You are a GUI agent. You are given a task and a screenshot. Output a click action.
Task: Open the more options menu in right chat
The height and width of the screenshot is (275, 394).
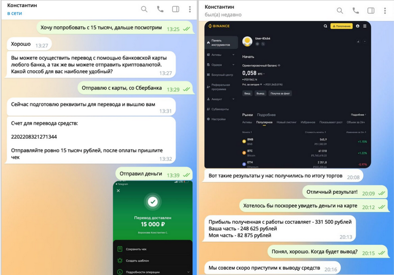point(385,11)
